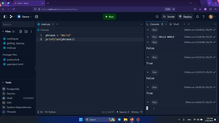Collapse the Tools section
The height and width of the screenshot is (123, 219).
click(x=3, y=83)
